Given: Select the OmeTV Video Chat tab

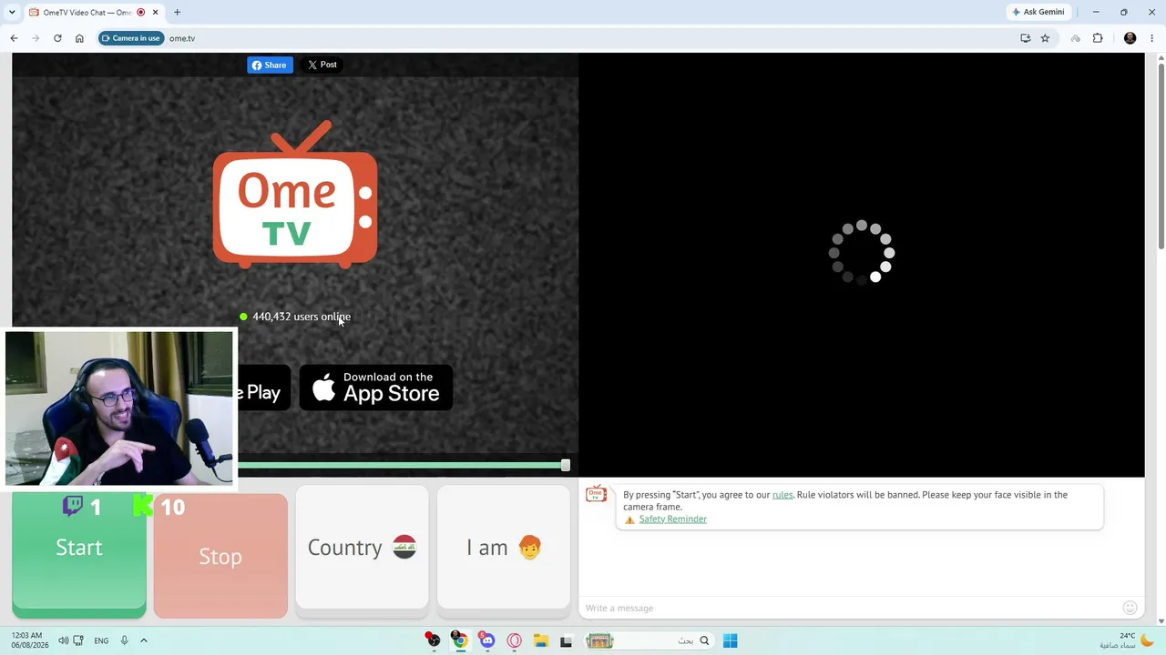Looking at the screenshot, I should [x=87, y=13].
